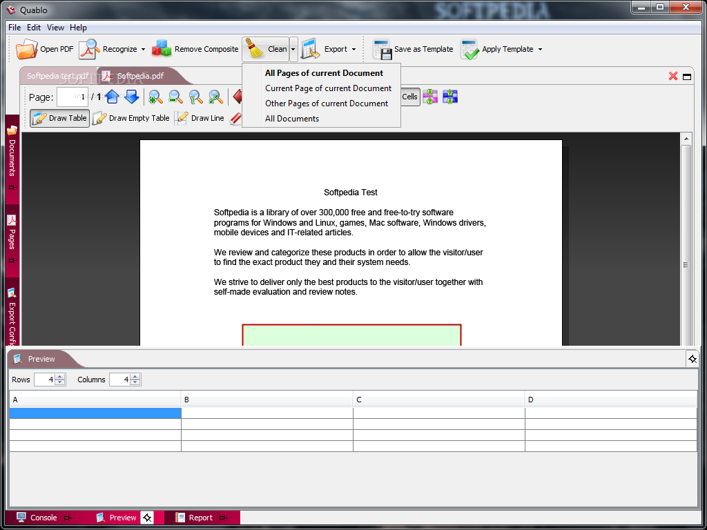Screen dimensions: 707x530
Task: Click the Apply Template checkmark icon
Action: (x=469, y=49)
